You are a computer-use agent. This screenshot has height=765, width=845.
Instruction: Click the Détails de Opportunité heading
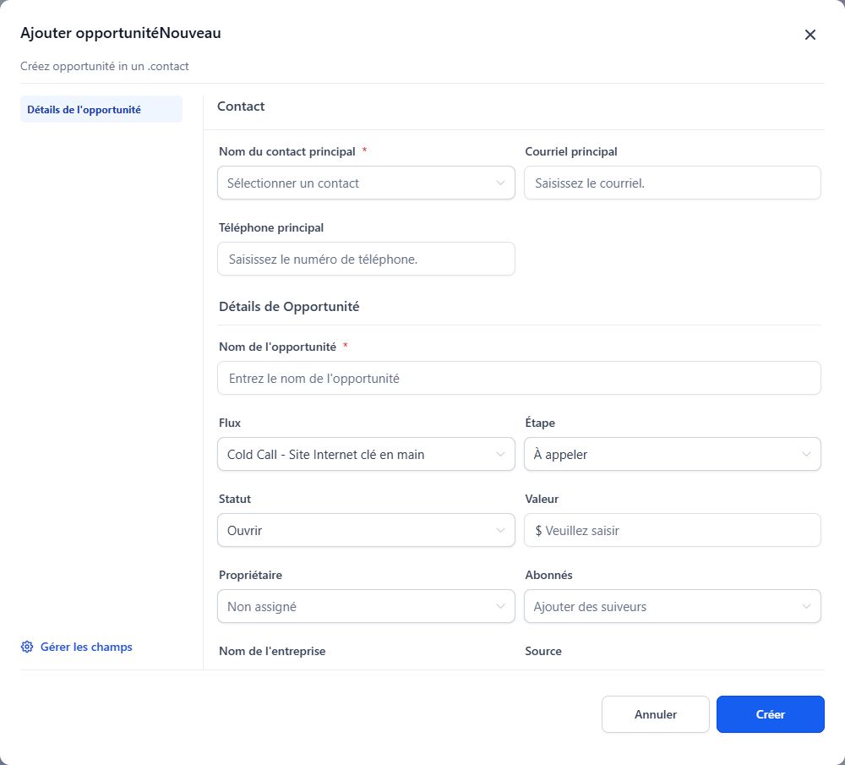pos(289,307)
